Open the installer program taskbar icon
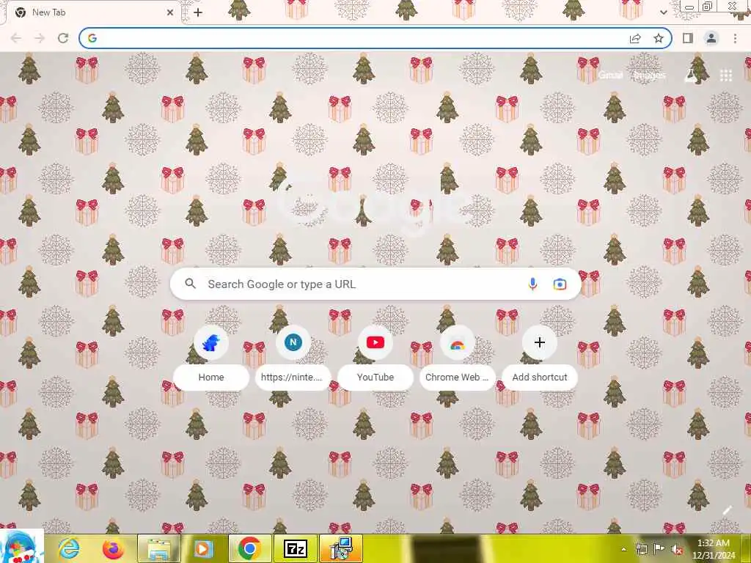 (341, 548)
